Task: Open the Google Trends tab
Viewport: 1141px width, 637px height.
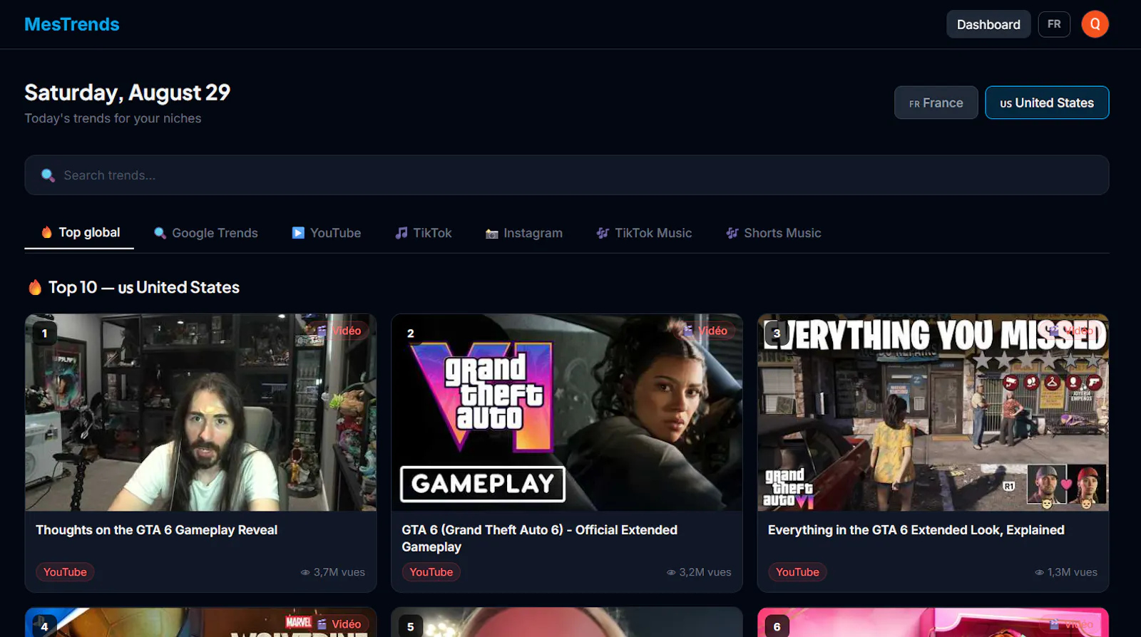Action: pos(205,233)
